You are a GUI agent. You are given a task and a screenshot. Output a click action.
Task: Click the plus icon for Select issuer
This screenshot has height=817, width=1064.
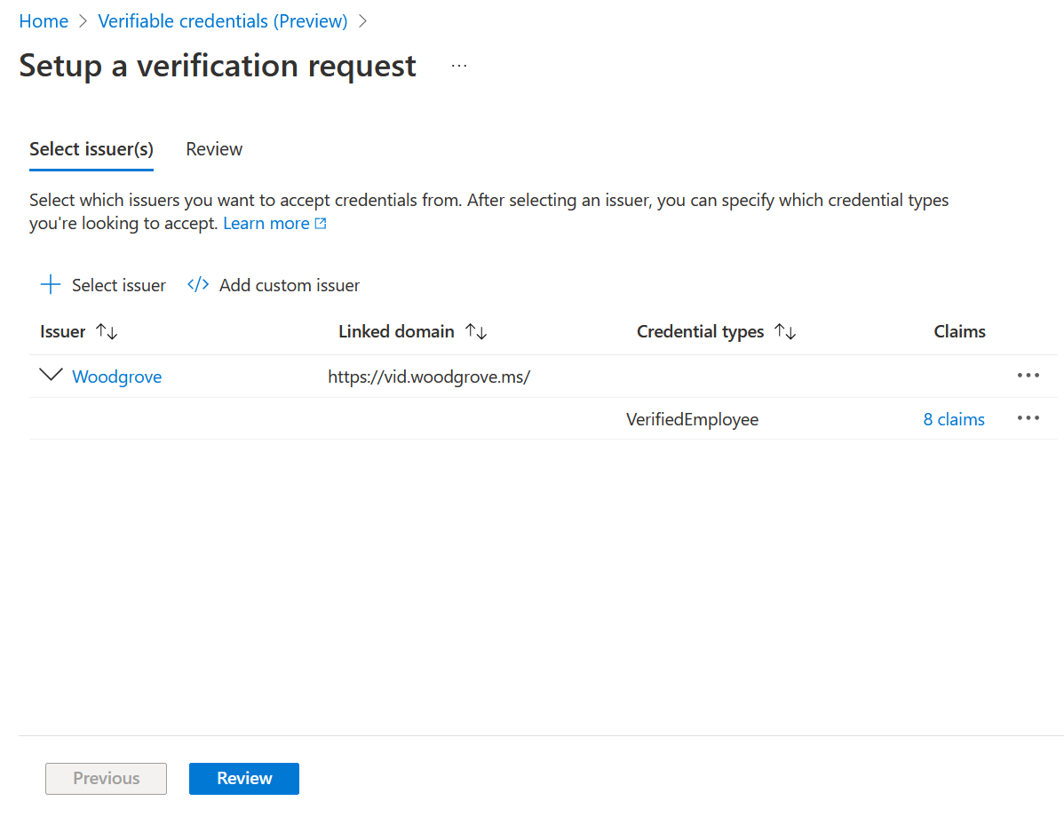51,285
